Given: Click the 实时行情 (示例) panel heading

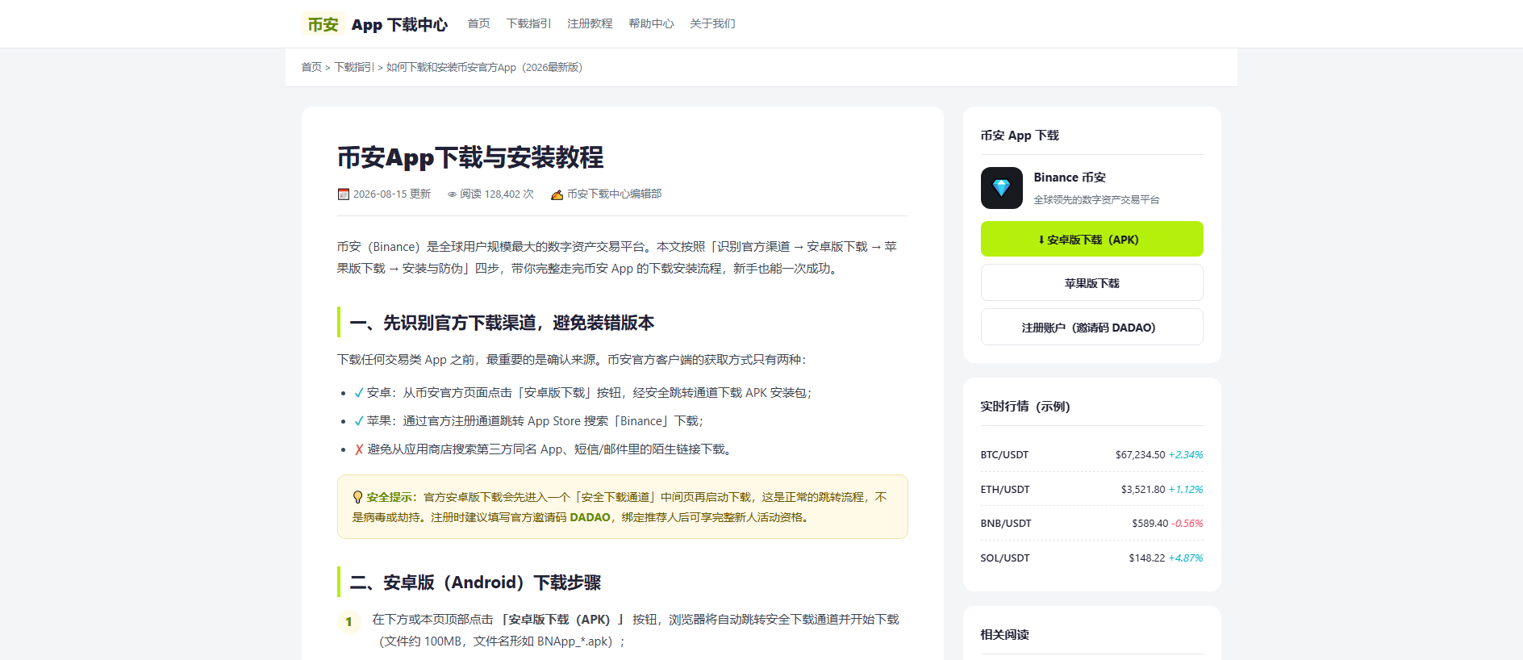Looking at the screenshot, I should point(1025,407).
